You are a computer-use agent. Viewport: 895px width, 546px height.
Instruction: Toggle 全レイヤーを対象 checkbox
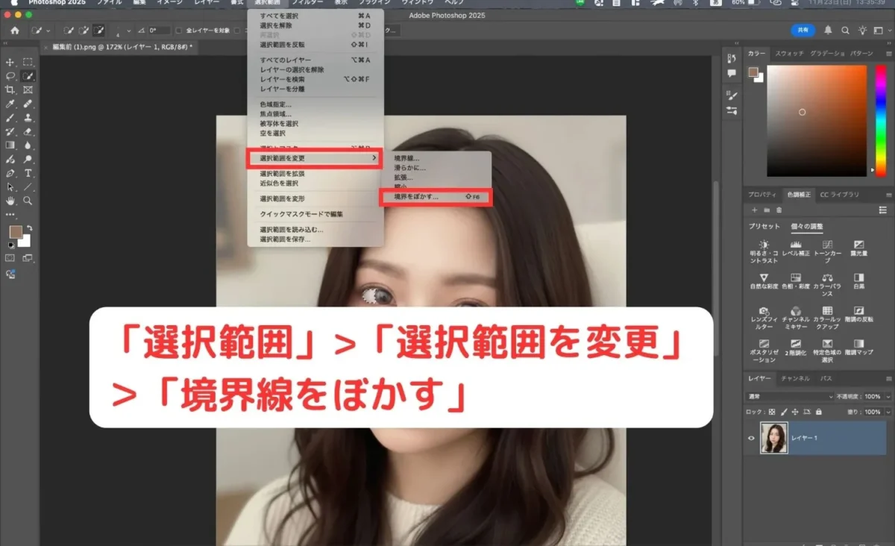179,31
